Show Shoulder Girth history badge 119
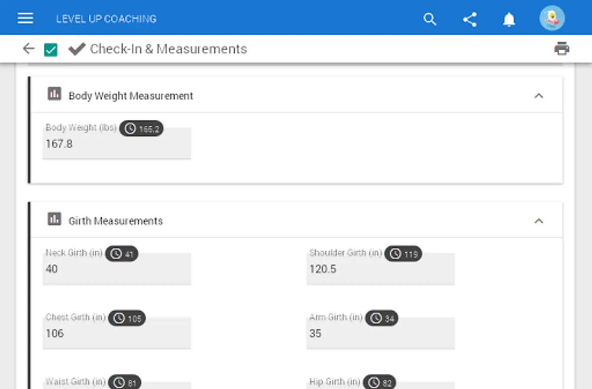 point(403,254)
